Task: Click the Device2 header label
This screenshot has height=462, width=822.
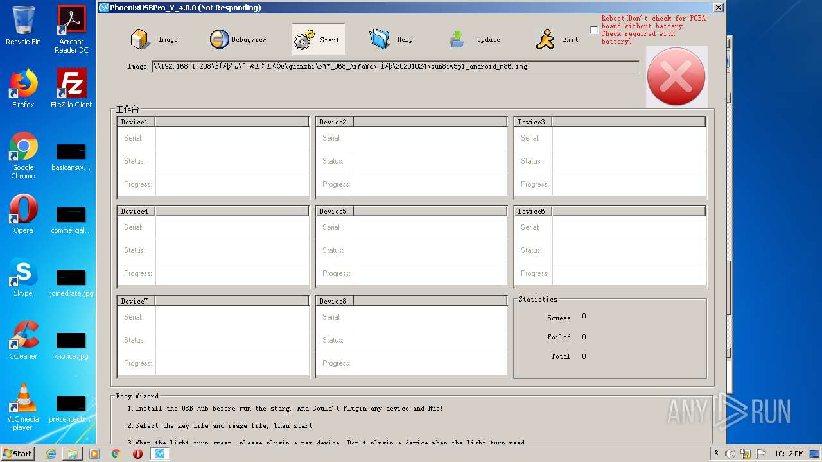Action: (x=333, y=122)
